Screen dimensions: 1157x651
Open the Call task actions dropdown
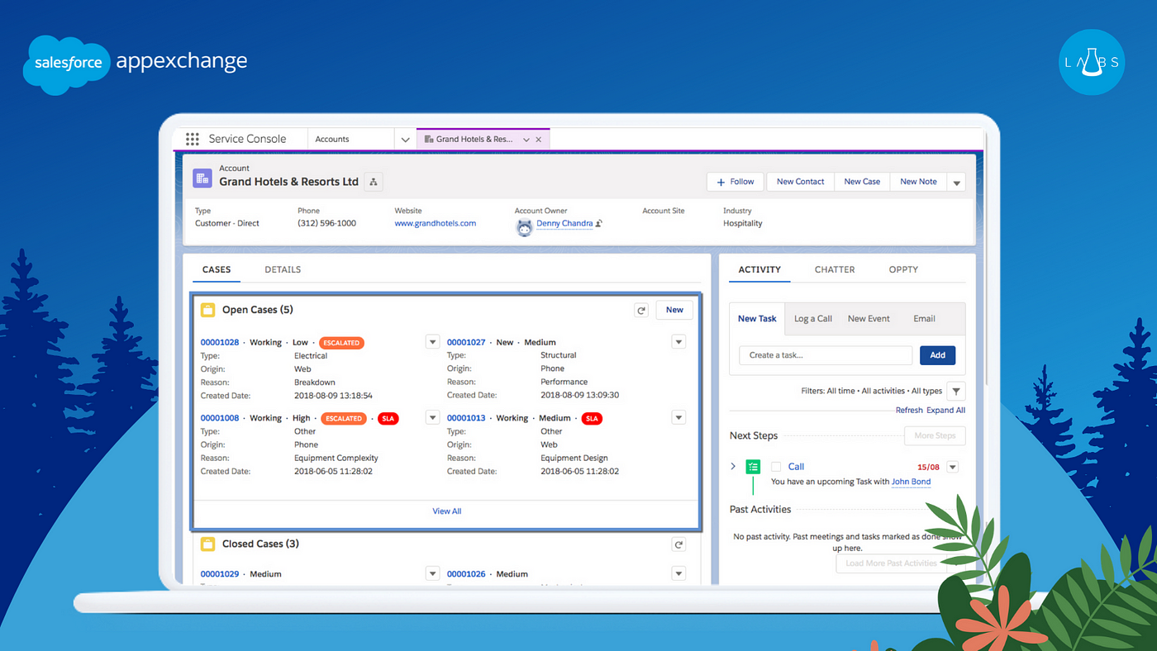[952, 467]
